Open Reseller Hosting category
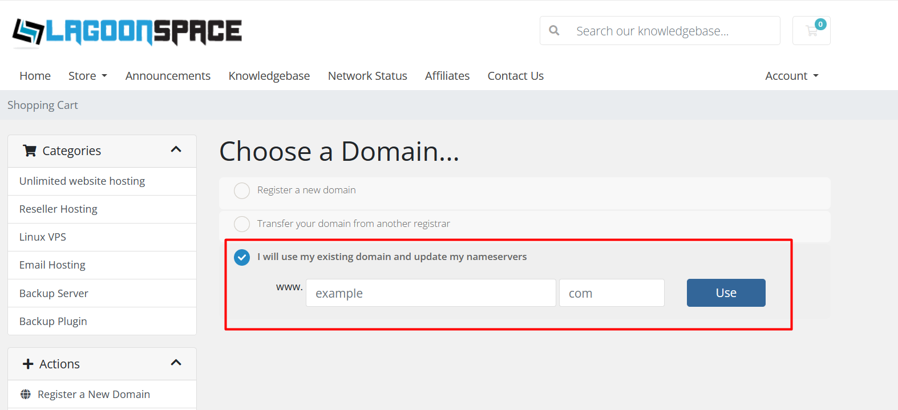This screenshot has height=410, width=898. click(x=58, y=209)
